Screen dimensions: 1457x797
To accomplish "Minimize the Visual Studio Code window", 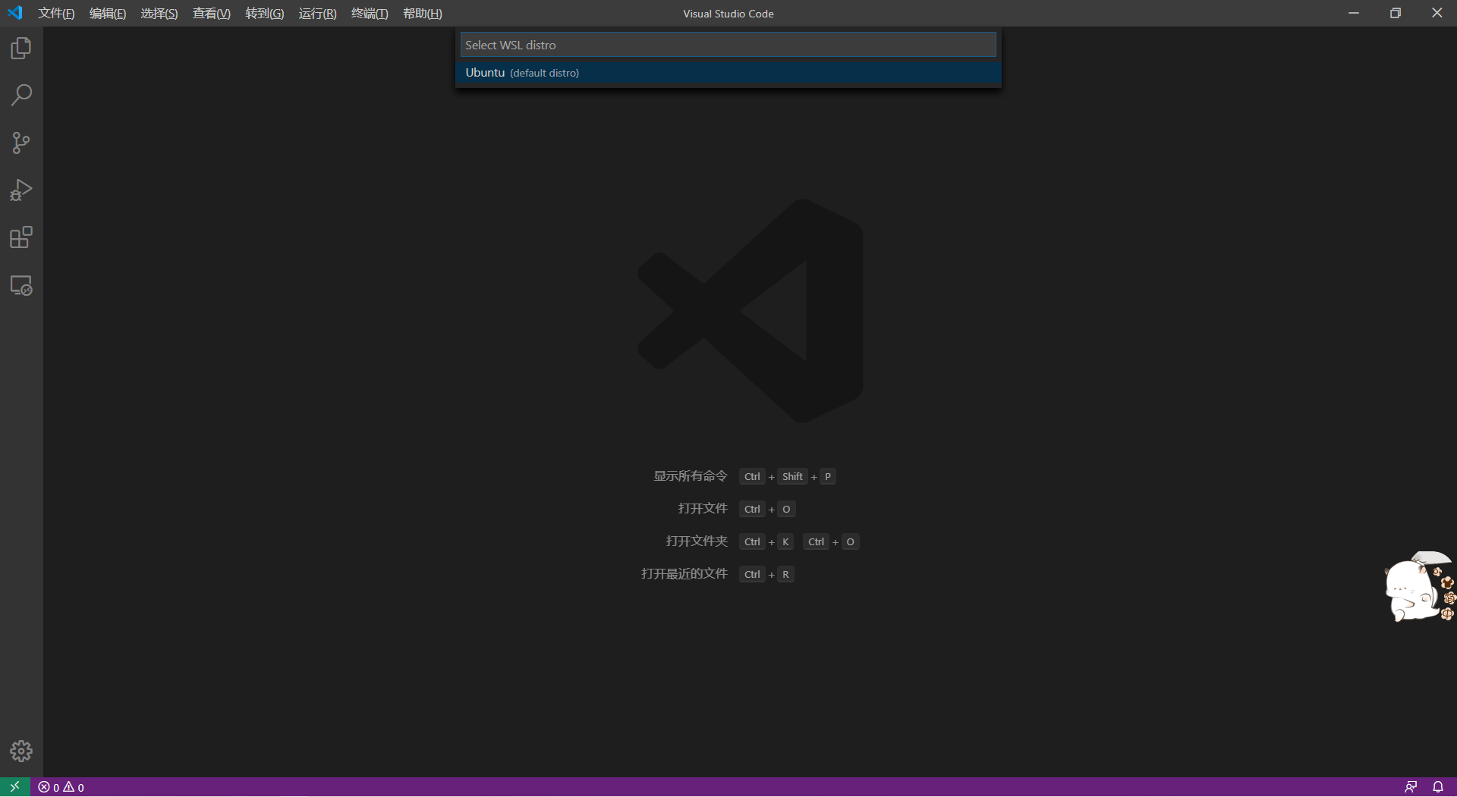I will [x=1354, y=13].
